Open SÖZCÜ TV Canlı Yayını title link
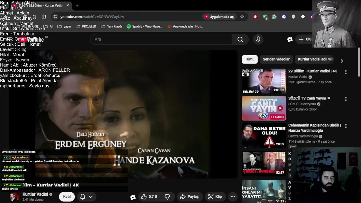361x203 pixels. click(309, 98)
